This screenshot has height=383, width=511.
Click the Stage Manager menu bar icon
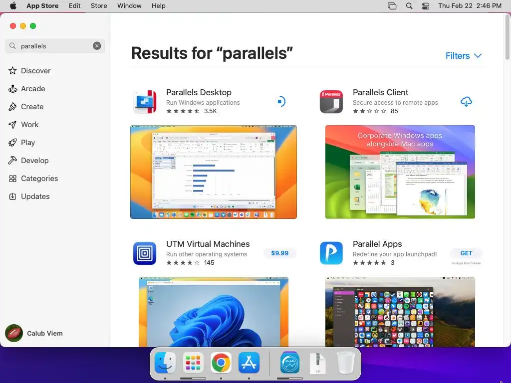tap(392, 6)
